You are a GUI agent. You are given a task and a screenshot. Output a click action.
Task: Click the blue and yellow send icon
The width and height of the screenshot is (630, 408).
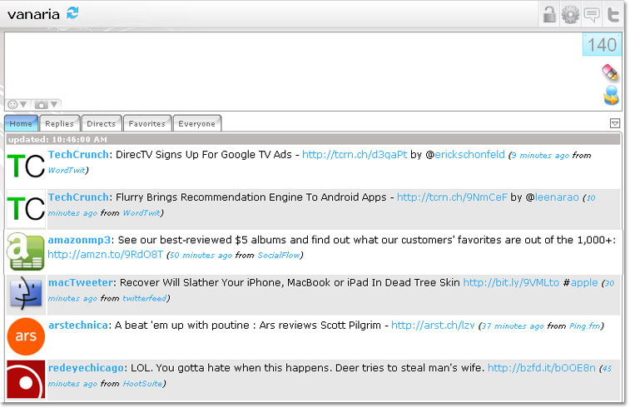pos(611,95)
